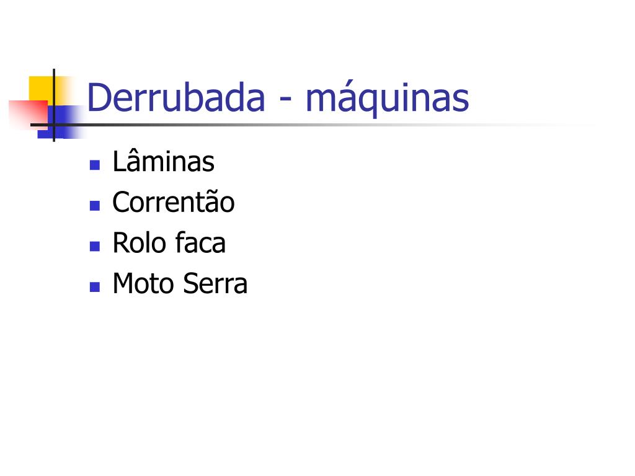Select the blue bullet next to Correntão
635x476 pixels.
click(95, 206)
